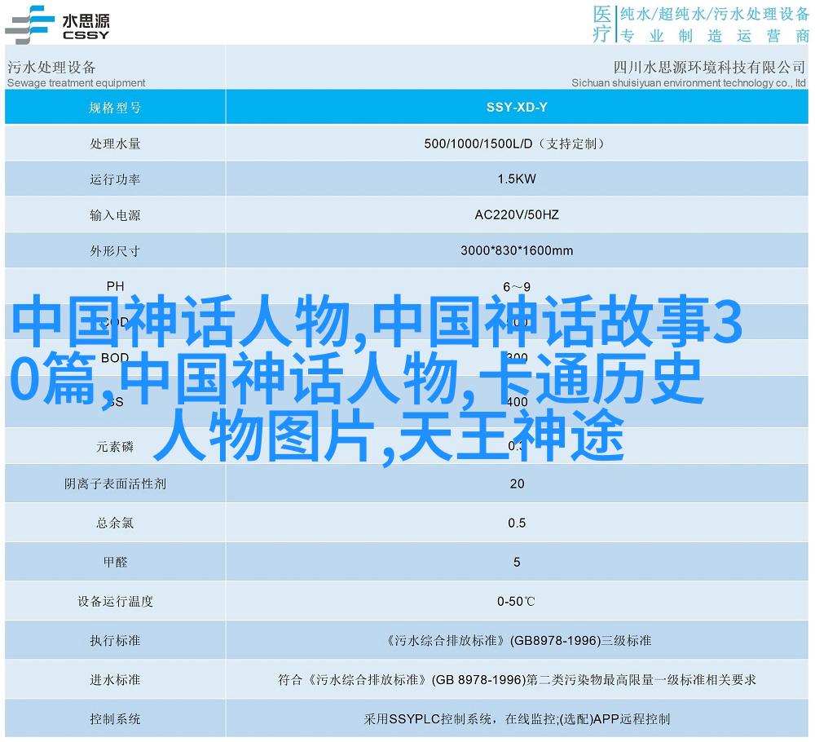815x742 pixels.
Task: Click the AC220V/50HZ value cell
Action: [517, 215]
